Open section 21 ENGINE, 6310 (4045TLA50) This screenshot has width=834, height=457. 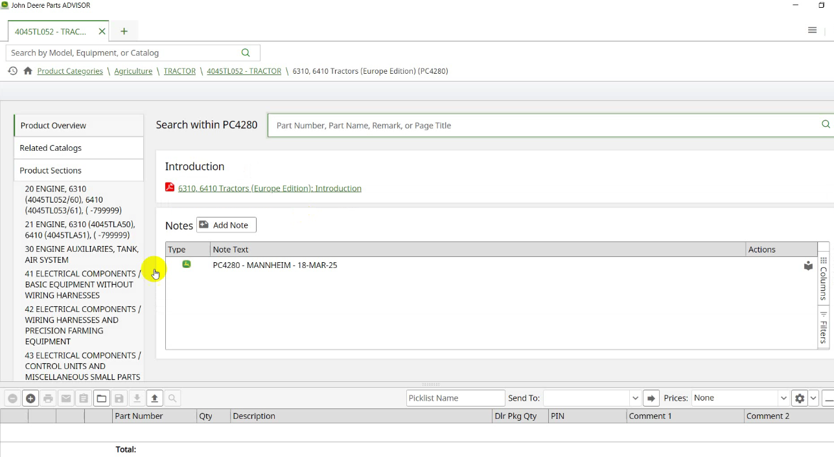point(78,230)
